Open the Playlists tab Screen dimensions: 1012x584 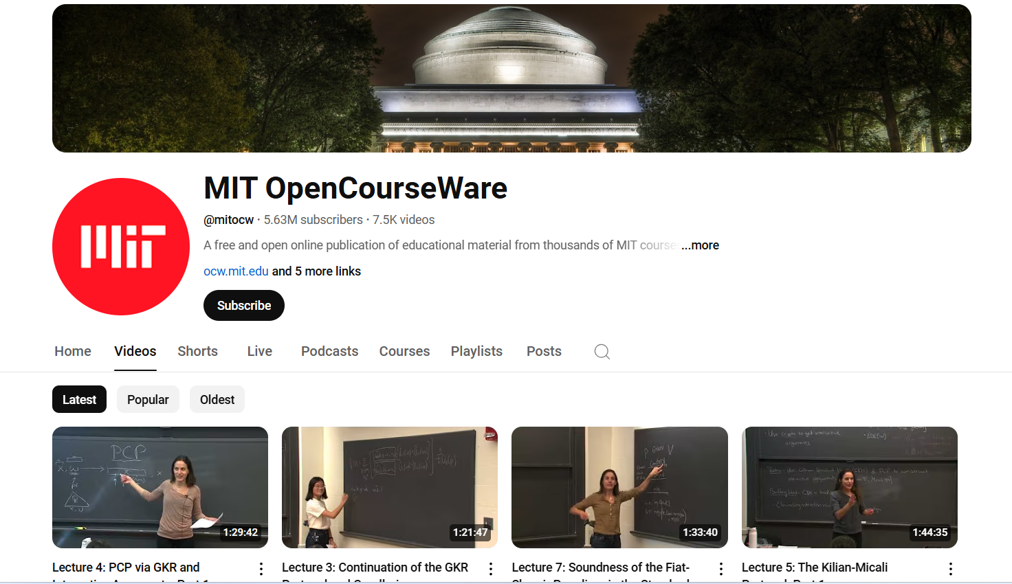pos(476,351)
